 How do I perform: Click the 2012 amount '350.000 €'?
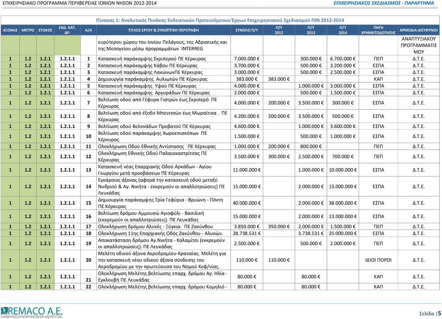(279, 226)
